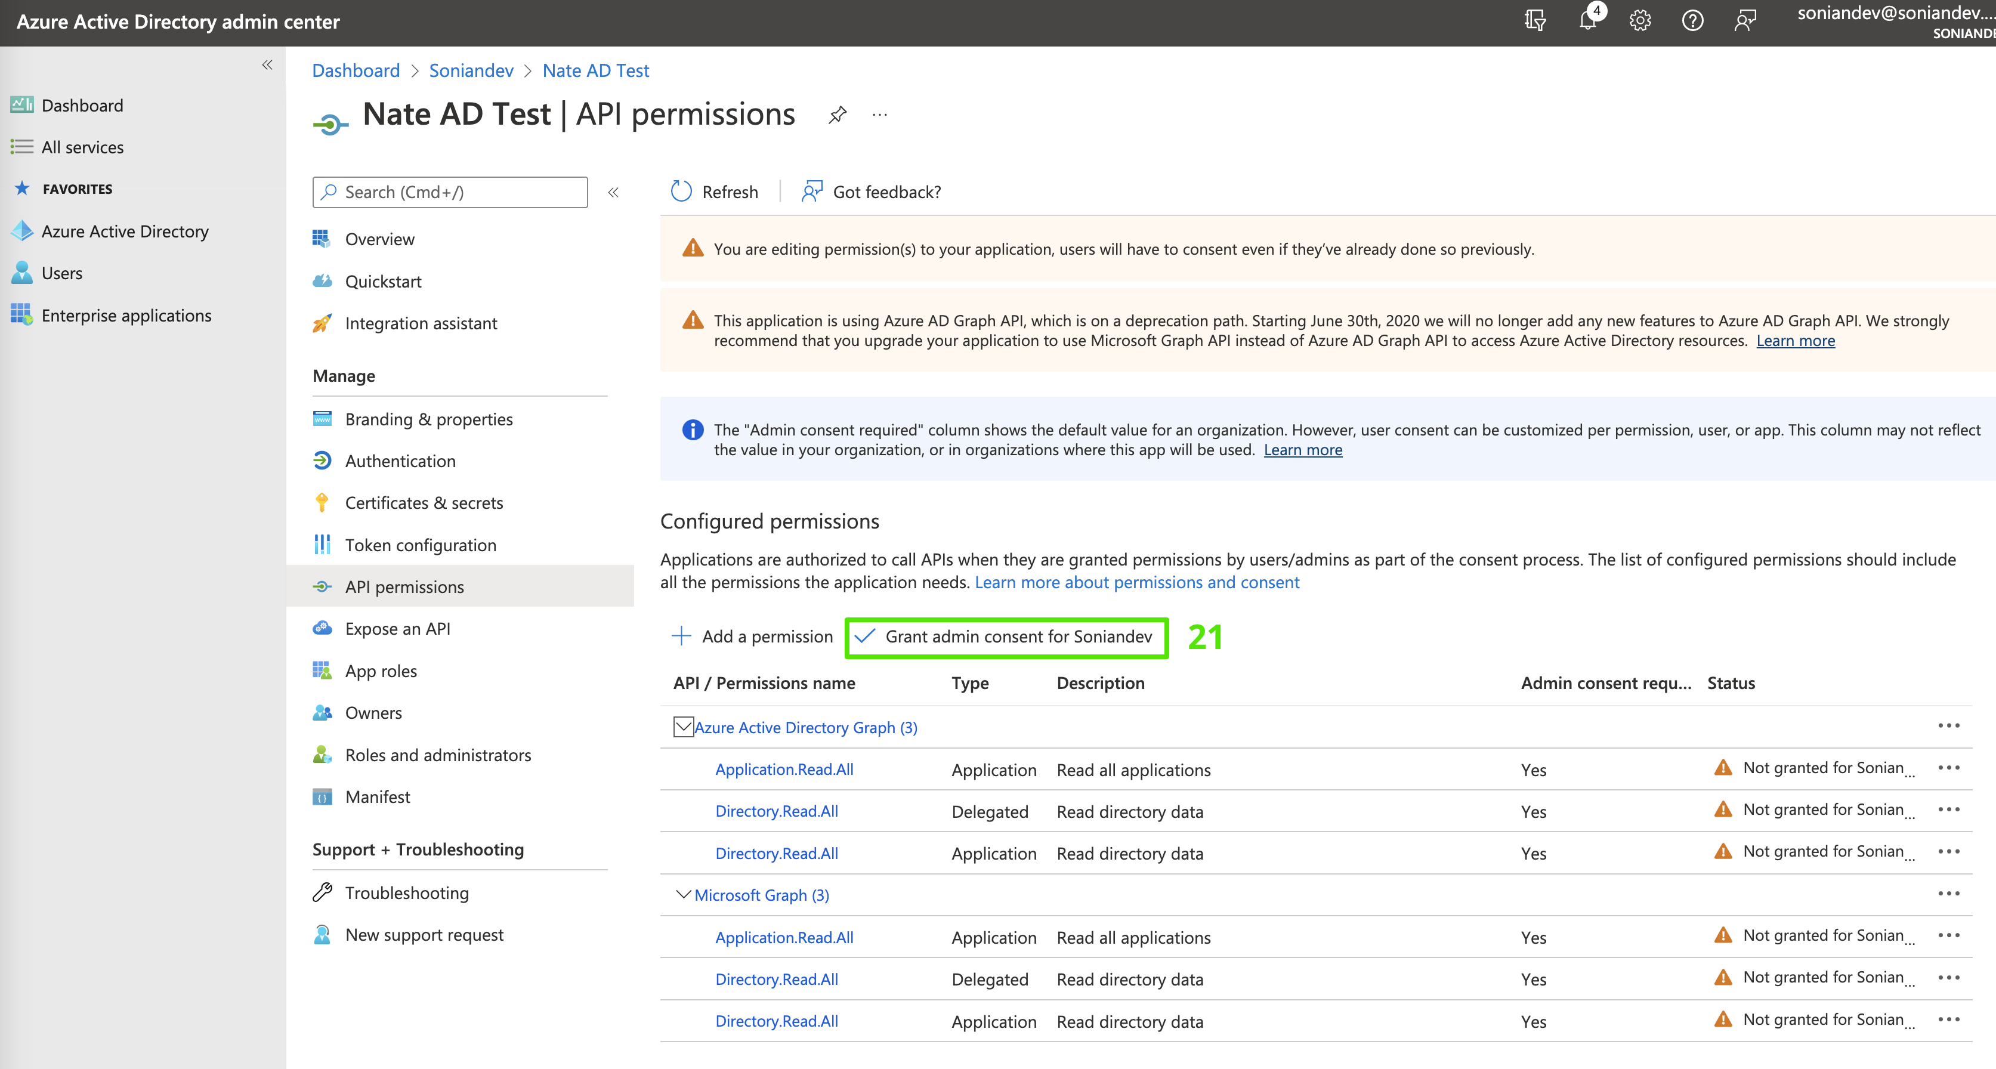This screenshot has width=1996, height=1069.
Task: Click the Nate AD Test breadcrumb
Action: (595, 70)
